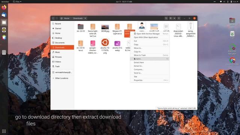This screenshot has width=240, height=135.
Task: Open Documents in sidebar
Action: pyautogui.click(x=62, y=43)
